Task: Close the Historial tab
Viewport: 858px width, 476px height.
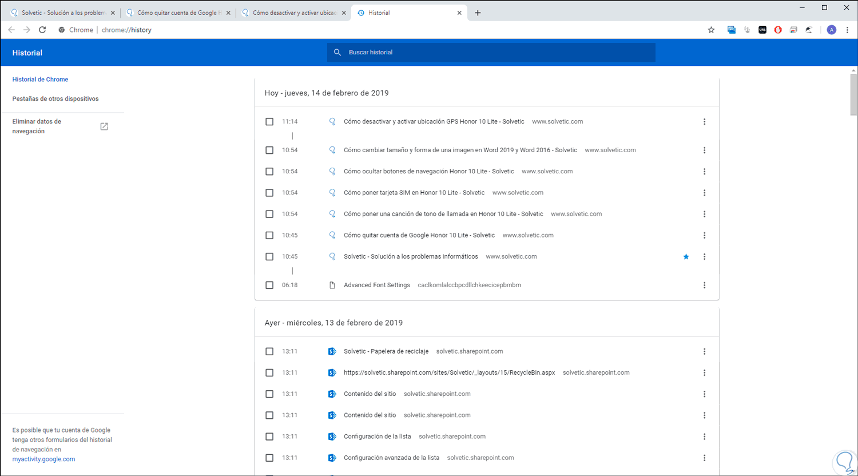Action: [459, 13]
